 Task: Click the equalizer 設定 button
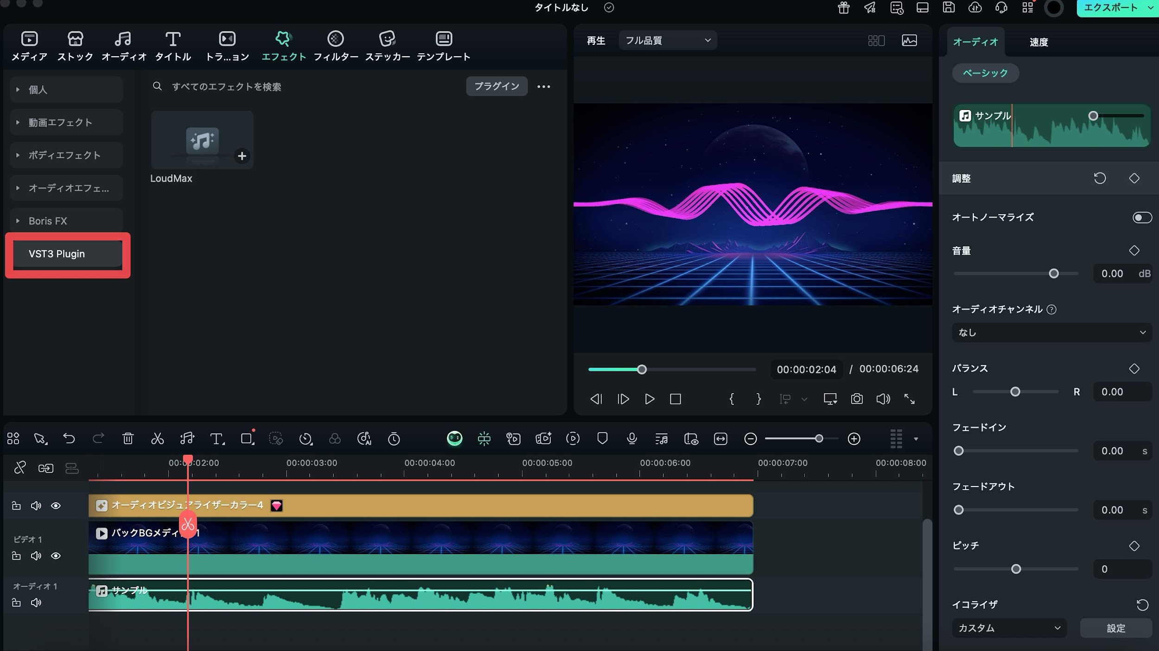(x=1115, y=628)
